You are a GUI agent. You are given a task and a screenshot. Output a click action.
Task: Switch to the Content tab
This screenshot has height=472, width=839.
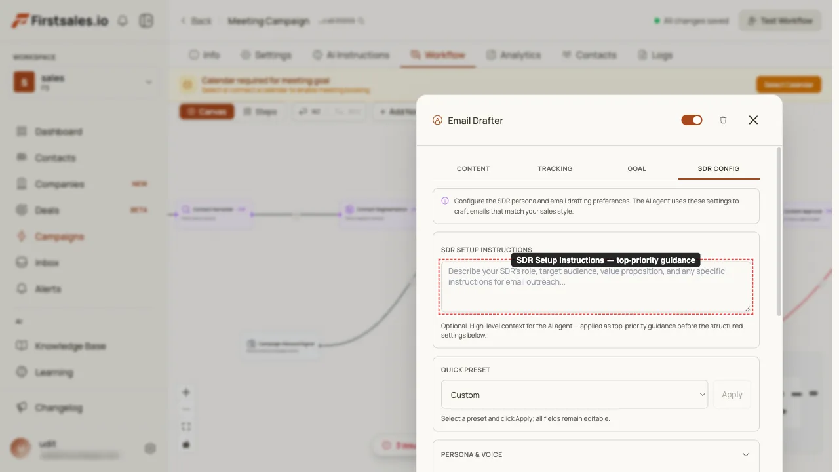473,168
